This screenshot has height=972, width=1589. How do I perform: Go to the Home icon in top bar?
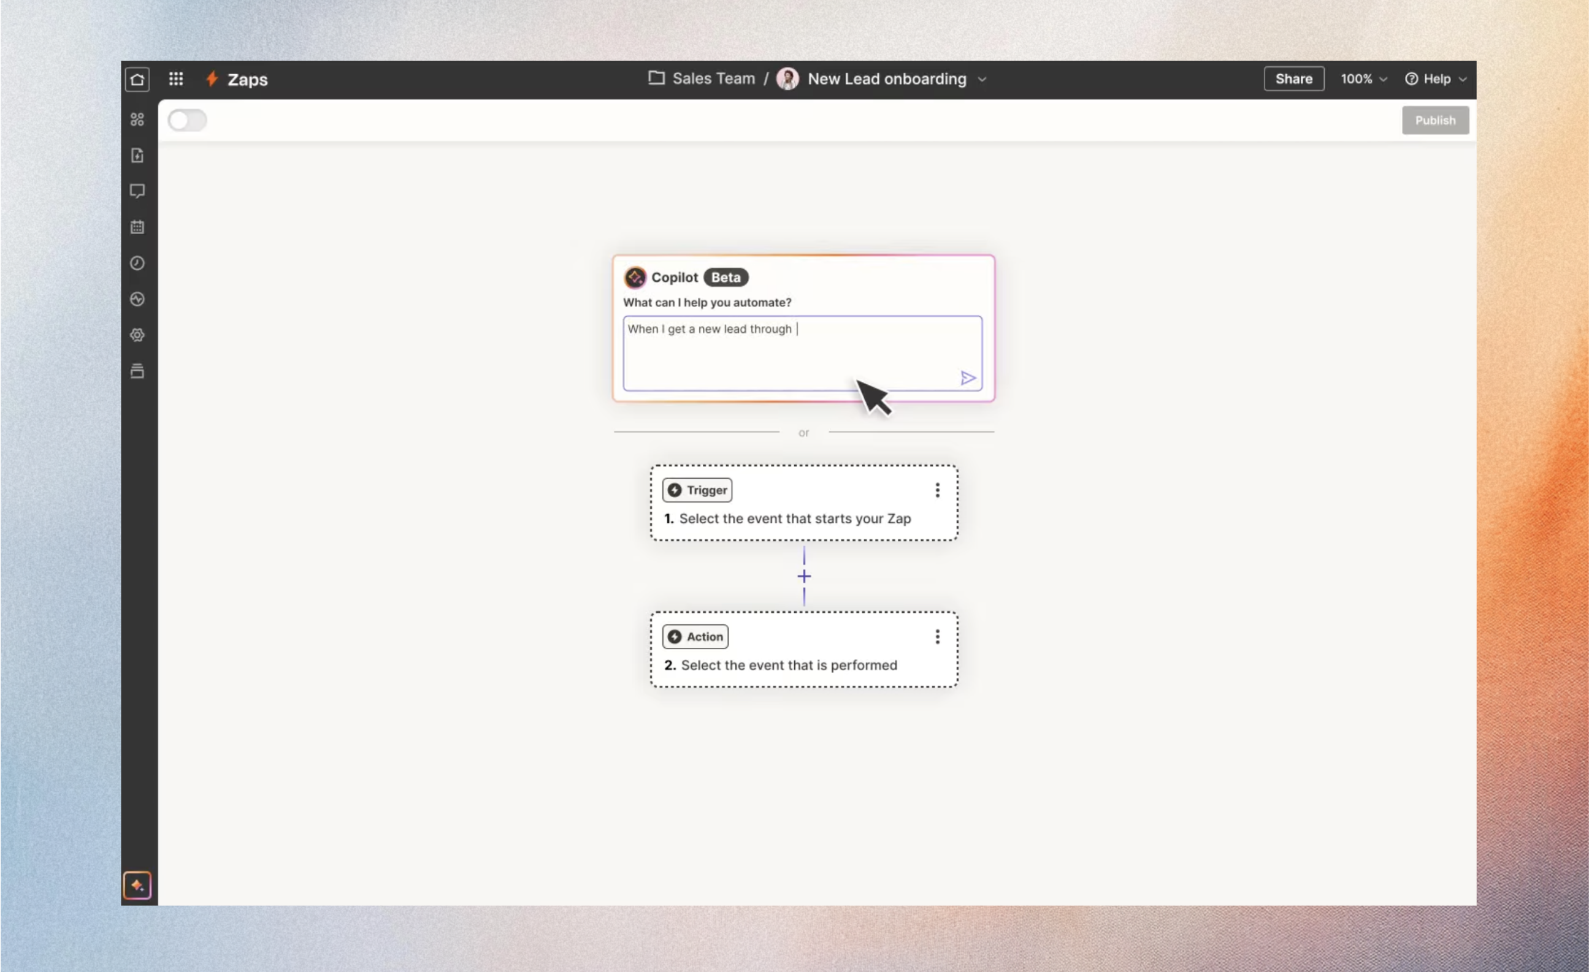(137, 79)
